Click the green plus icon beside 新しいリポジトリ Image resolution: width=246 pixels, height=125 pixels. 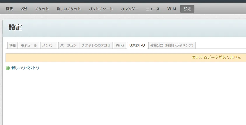[8, 68]
